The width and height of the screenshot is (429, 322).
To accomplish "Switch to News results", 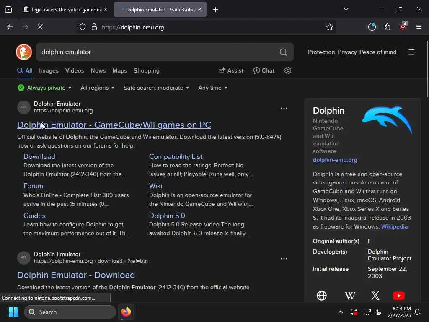I will click(x=98, y=70).
